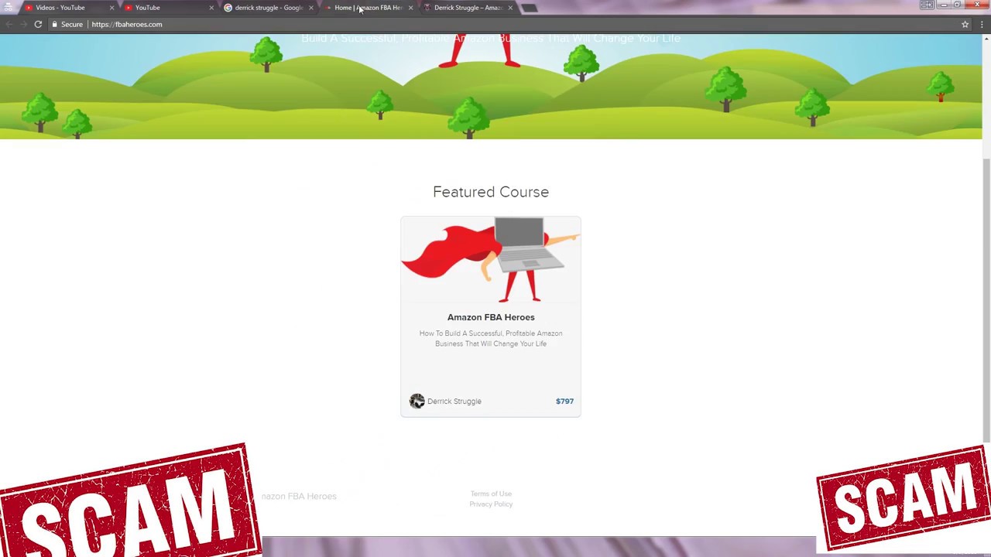This screenshot has height=557, width=991.
Task: Click the course description text
Action: [491, 339]
